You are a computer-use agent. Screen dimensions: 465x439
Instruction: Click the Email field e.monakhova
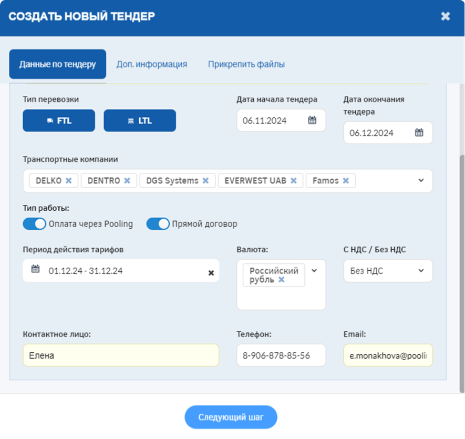click(388, 355)
